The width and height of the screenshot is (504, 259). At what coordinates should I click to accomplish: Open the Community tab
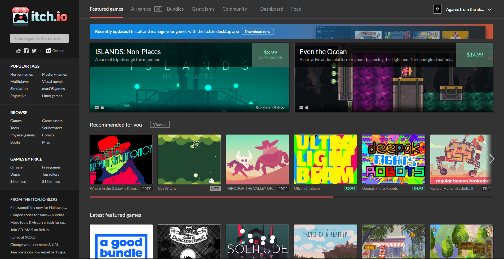(x=235, y=9)
